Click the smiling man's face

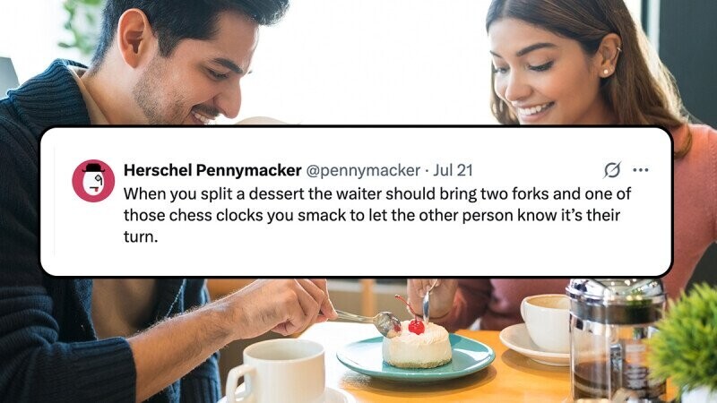point(196,69)
